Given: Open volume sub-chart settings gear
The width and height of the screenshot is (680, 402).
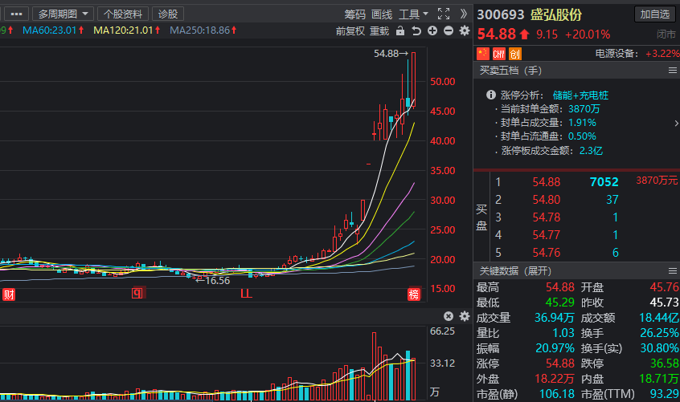Looking at the screenshot, I should (x=465, y=316).
